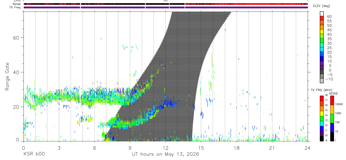This screenshot has width=346, height=160.
Task: Click the orange segment of the NOISE bar
Action: [x=332, y=109]
